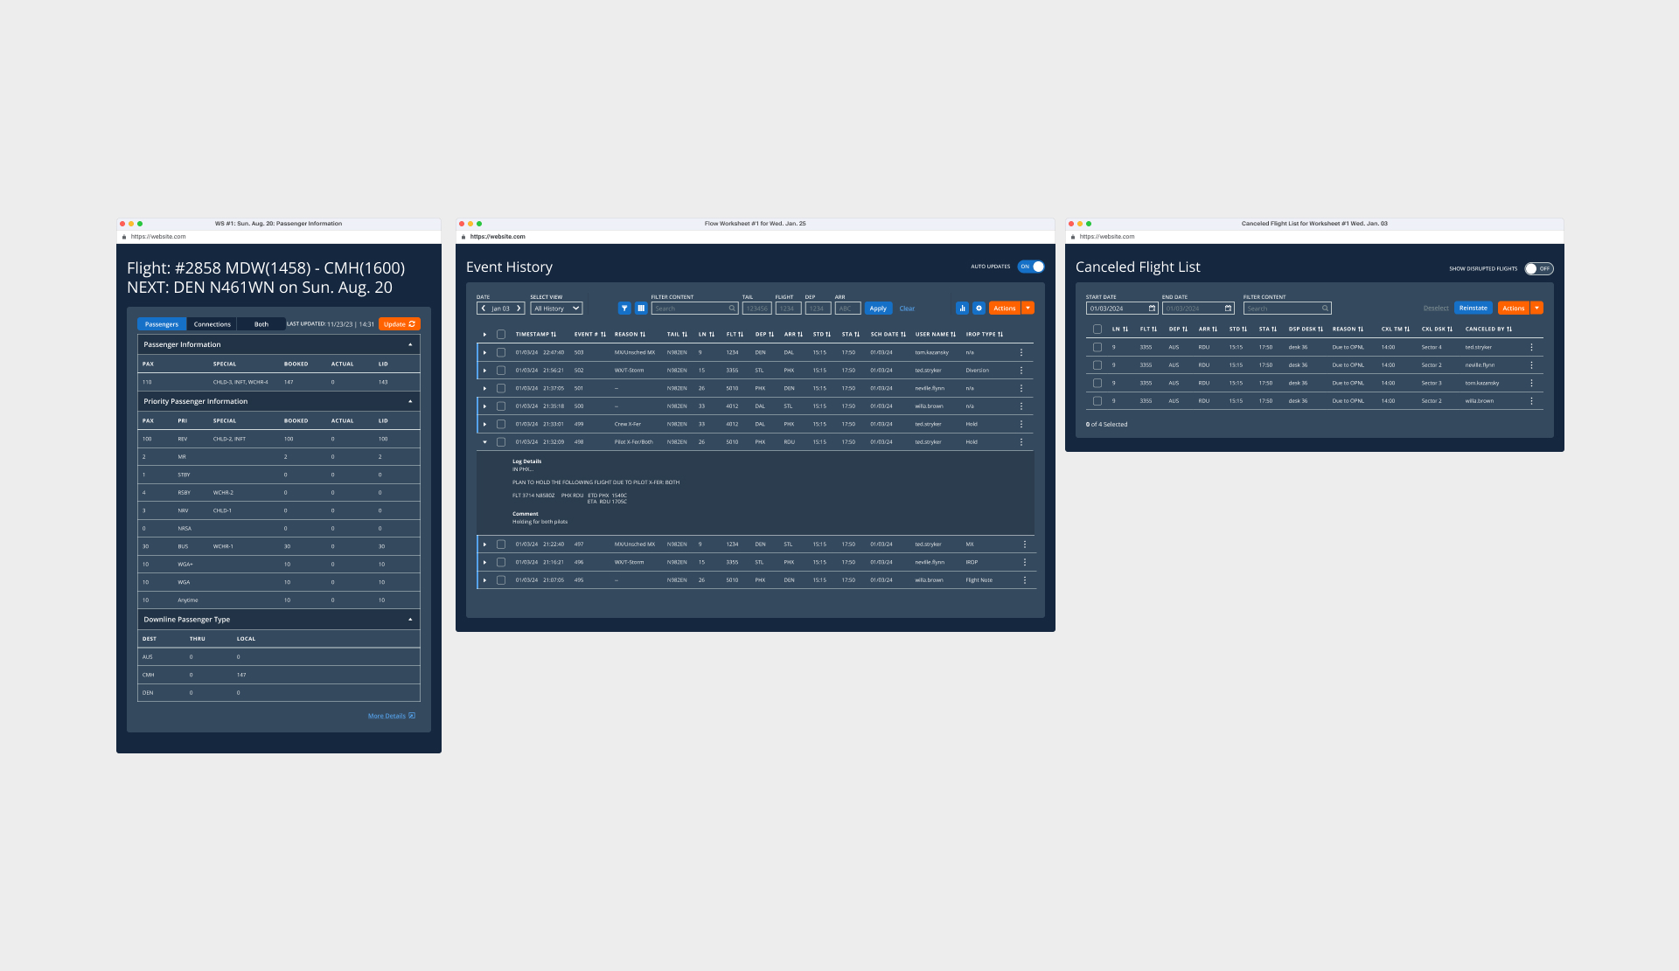Viewport: 1679px width, 971px height.
Task: Collapse the expanded event 498 row
Action: pyautogui.click(x=484, y=442)
